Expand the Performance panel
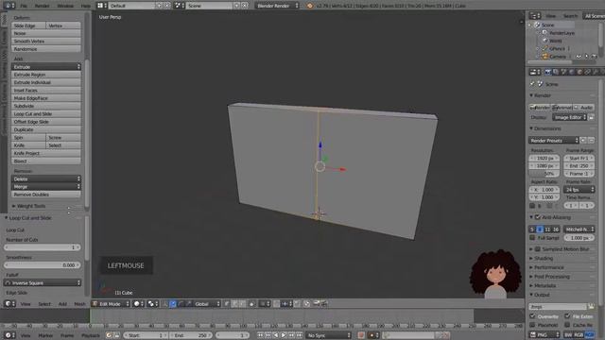The width and height of the screenshot is (605, 340). [548, 267]
